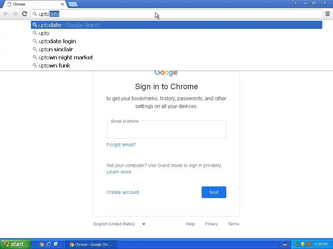This screenshot has width=333, height=249.
Task: Click the third quick launch icon
Action: coord(56,244)
